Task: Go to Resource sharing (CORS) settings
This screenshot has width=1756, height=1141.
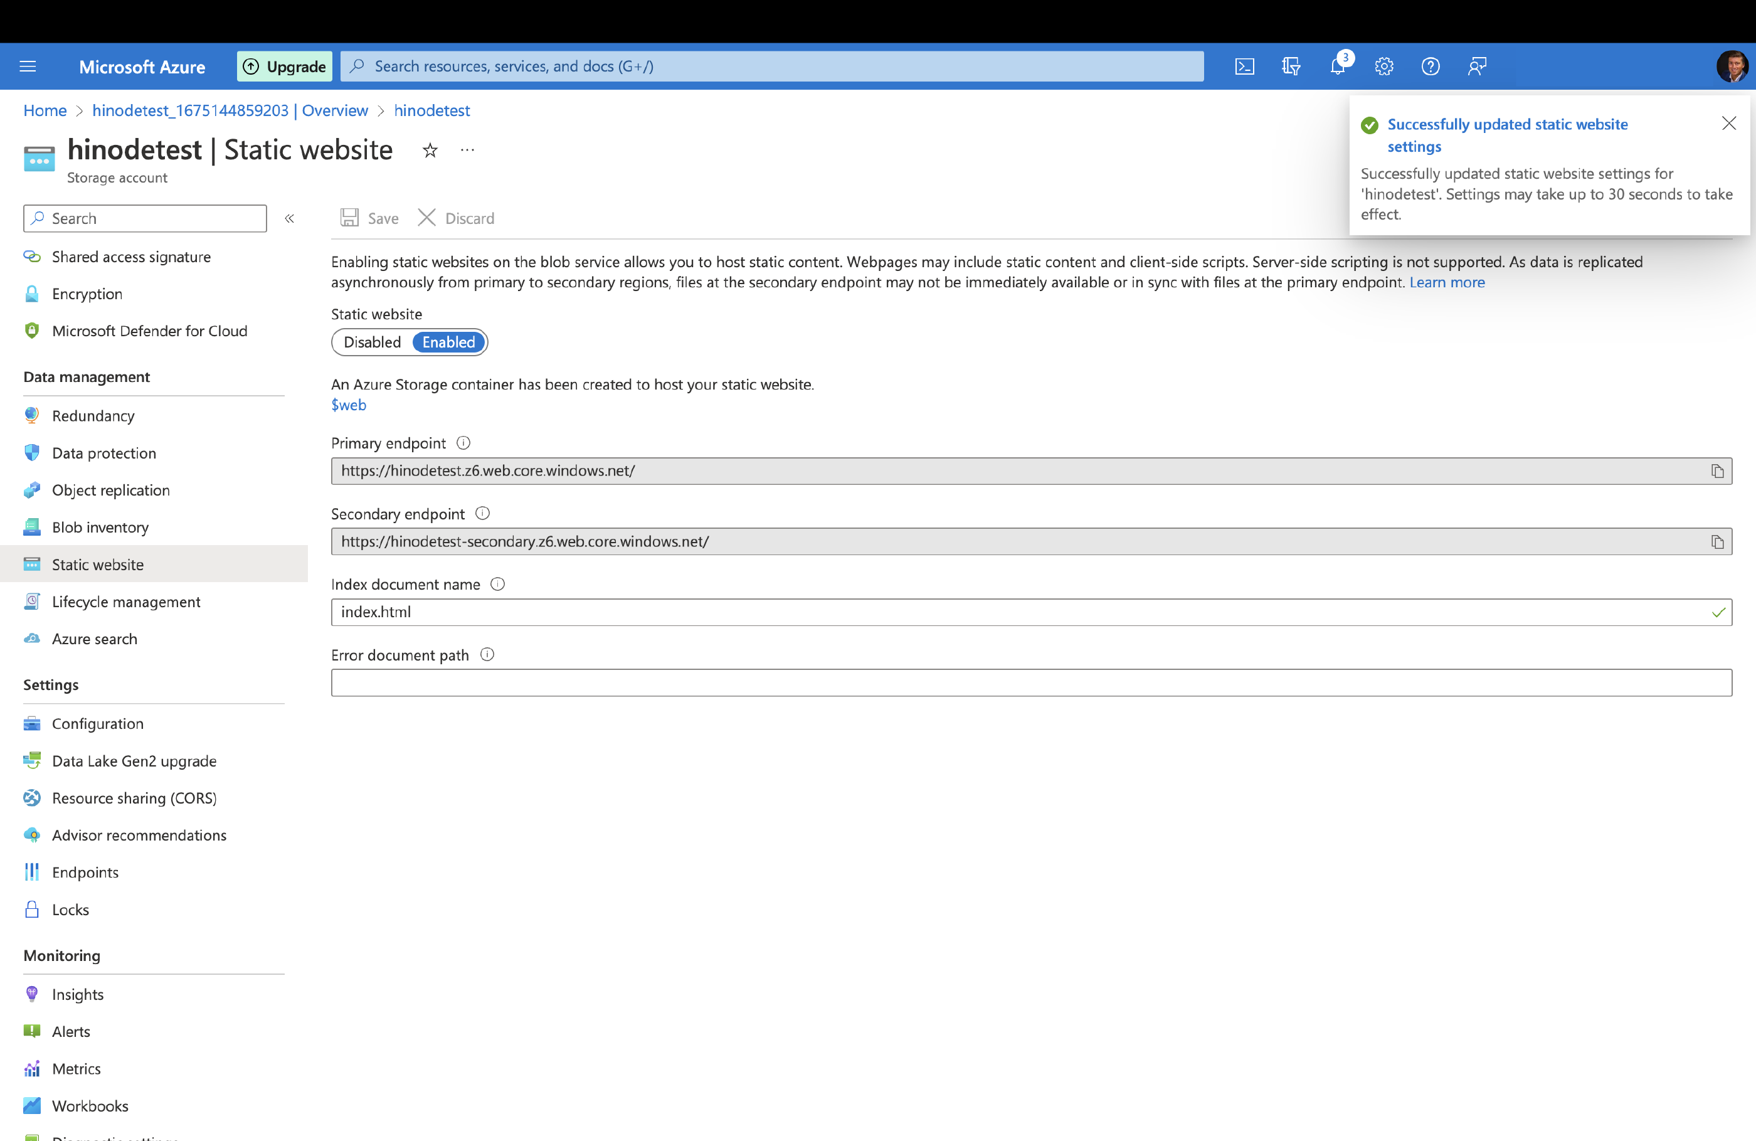Action: (134, 798)
